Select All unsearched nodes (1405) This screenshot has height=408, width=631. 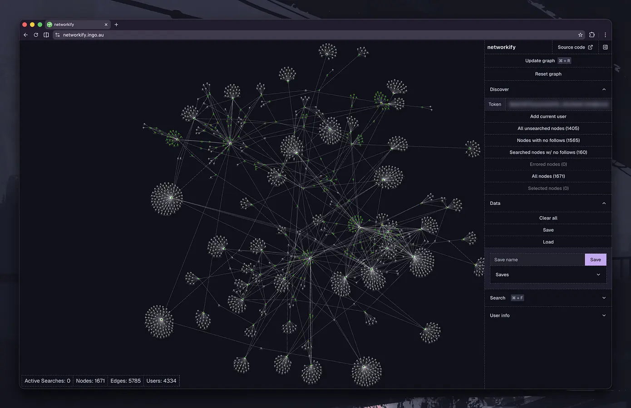pos(548,128)
